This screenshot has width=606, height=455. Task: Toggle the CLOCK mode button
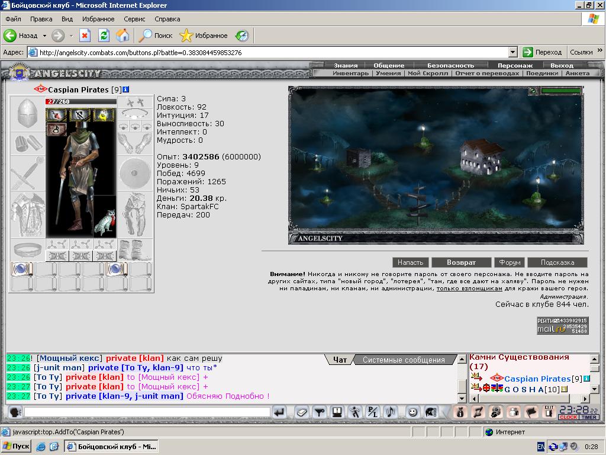(568, 417)
